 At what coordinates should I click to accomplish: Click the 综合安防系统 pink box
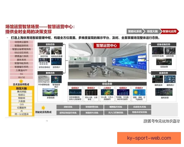(21, 53)
